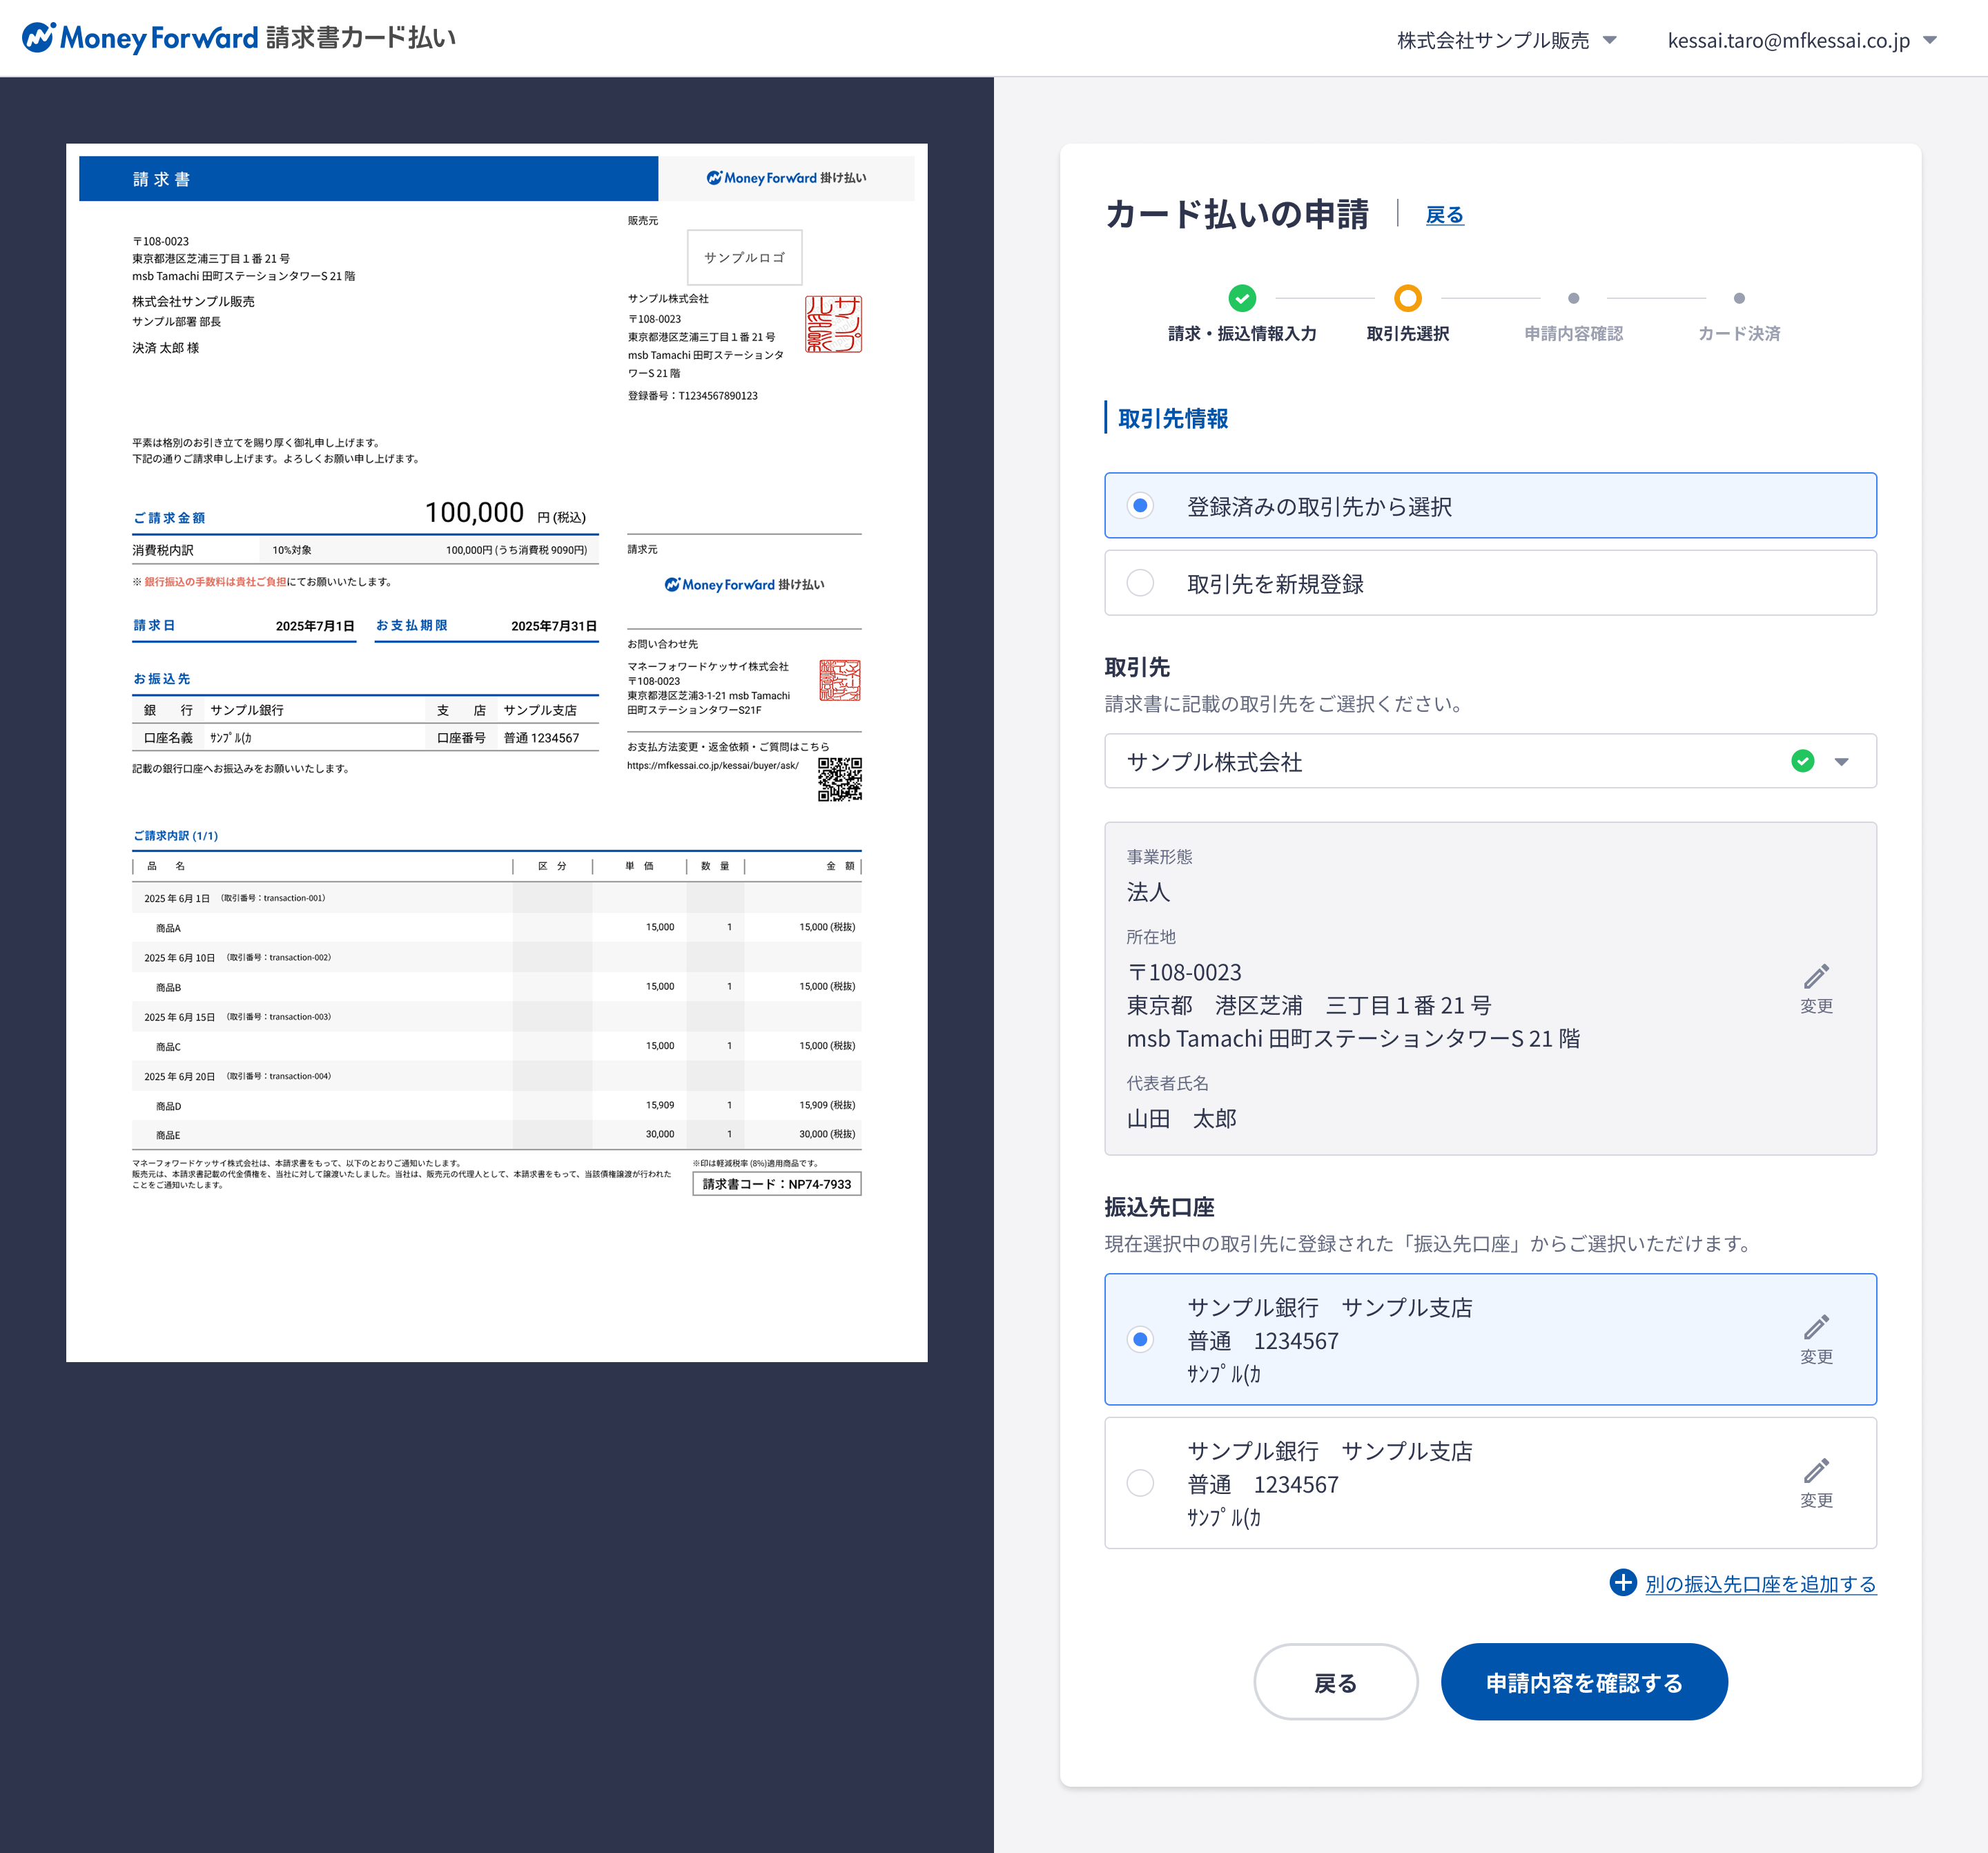Click 別の振込先口座を追加する link
1988x1853 pixels.
tap(1760, 1584)
